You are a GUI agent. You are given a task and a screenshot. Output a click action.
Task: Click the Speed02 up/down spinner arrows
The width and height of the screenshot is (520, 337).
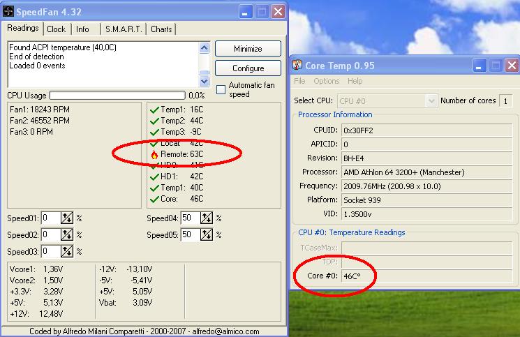[67, 234]
